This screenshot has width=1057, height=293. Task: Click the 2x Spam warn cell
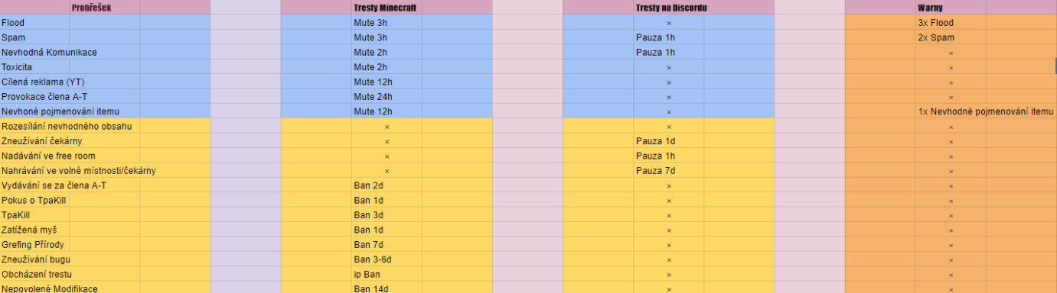coord(951,37)
